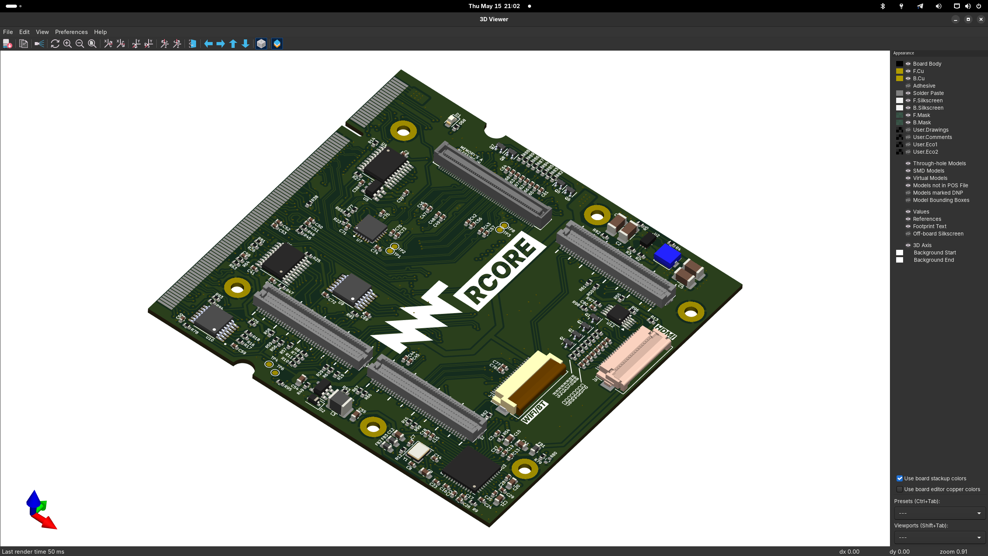
Task: Pan board up with blue arrow
Action: pyautogui.click(x=233, y=44)
